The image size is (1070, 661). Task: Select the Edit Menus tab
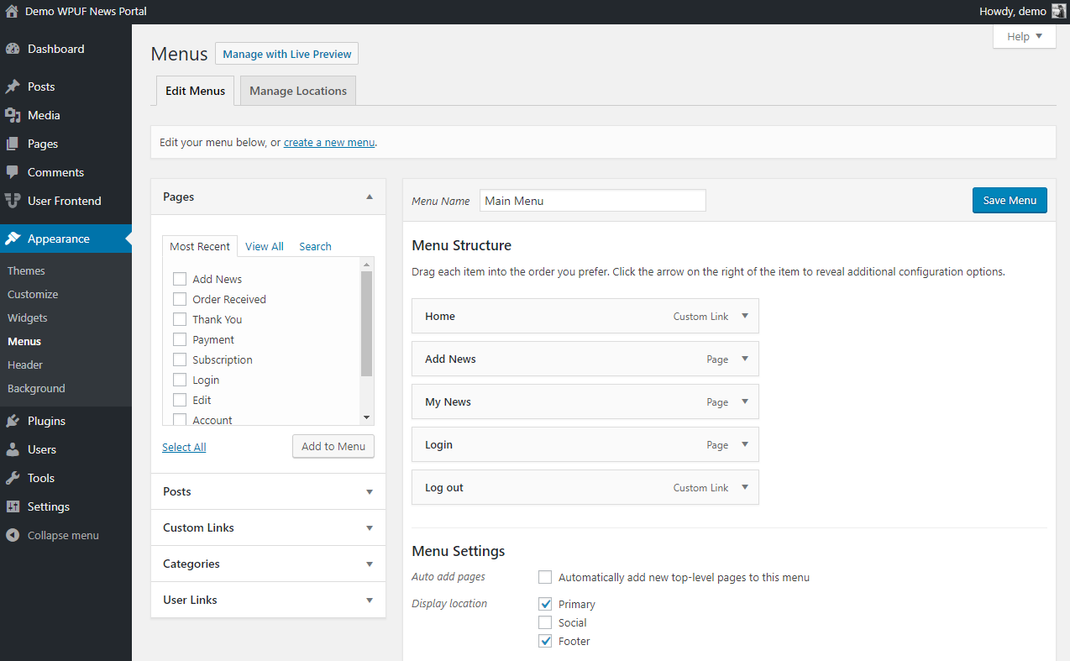click(x=195, y=91)
